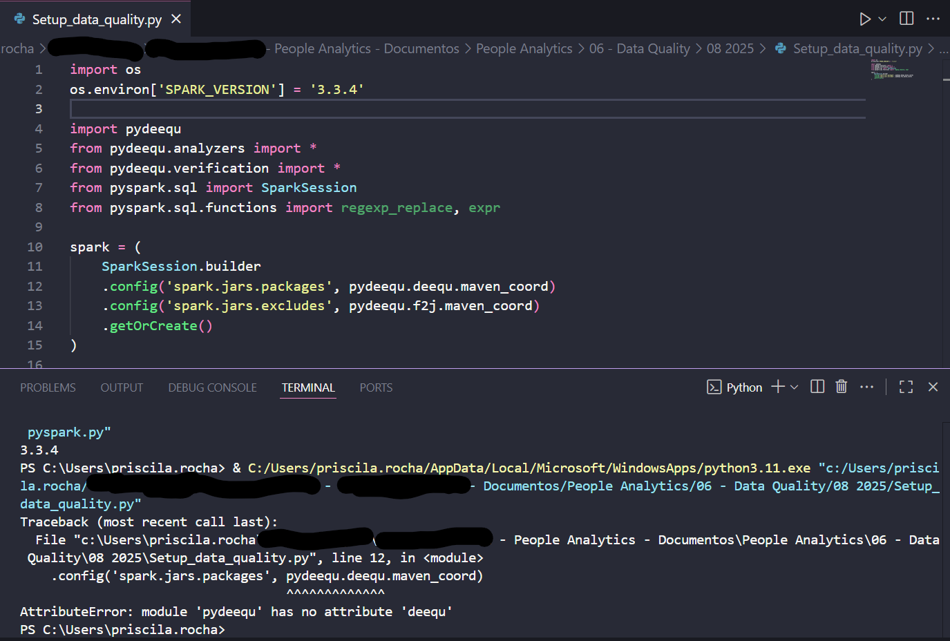Split the editor right
The width and height of the screenshot is (950, 641).
pyautogui.click(x=906, y=19)
